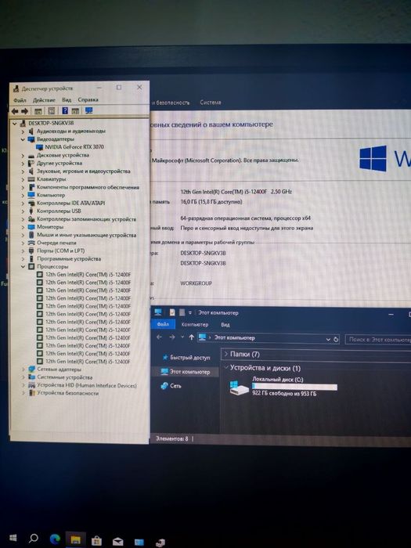
Task: Expand Контроллеры IDE ATA/ATAPI
Action: point(23,203)
